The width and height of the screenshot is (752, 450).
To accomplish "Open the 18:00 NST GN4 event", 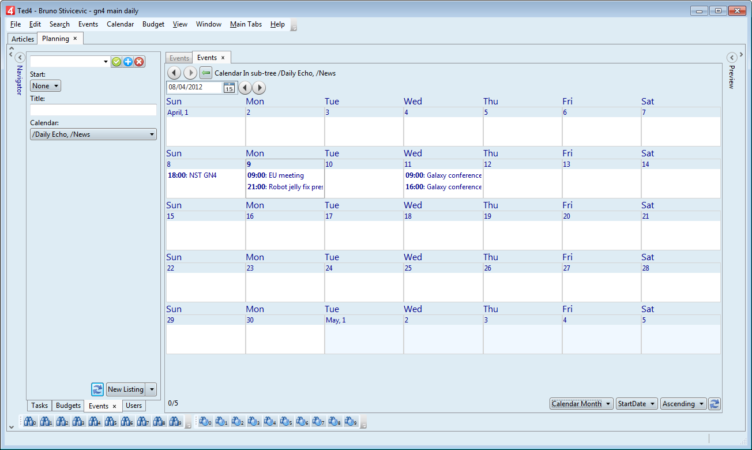I will pos(192,175).
